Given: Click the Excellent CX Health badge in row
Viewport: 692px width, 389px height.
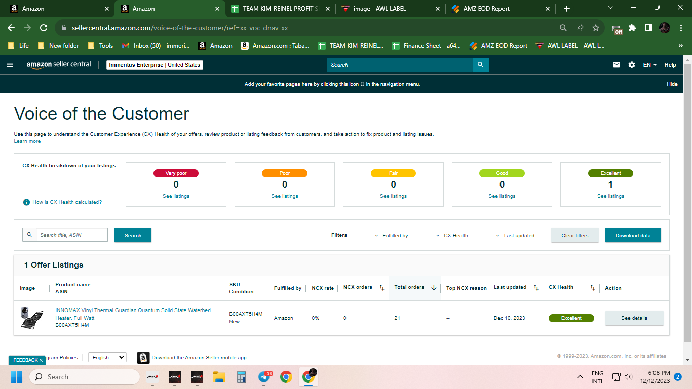Looking at the screenshot, I should tap(571, 318).
